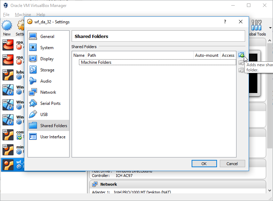
Task: Click the Edit shared folder icon
Action: (x=241, y=63)
